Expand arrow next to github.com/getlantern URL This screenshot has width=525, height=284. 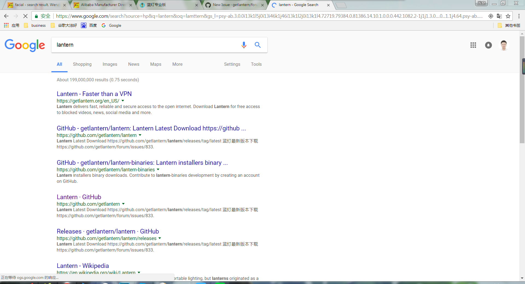click(123, 204)
